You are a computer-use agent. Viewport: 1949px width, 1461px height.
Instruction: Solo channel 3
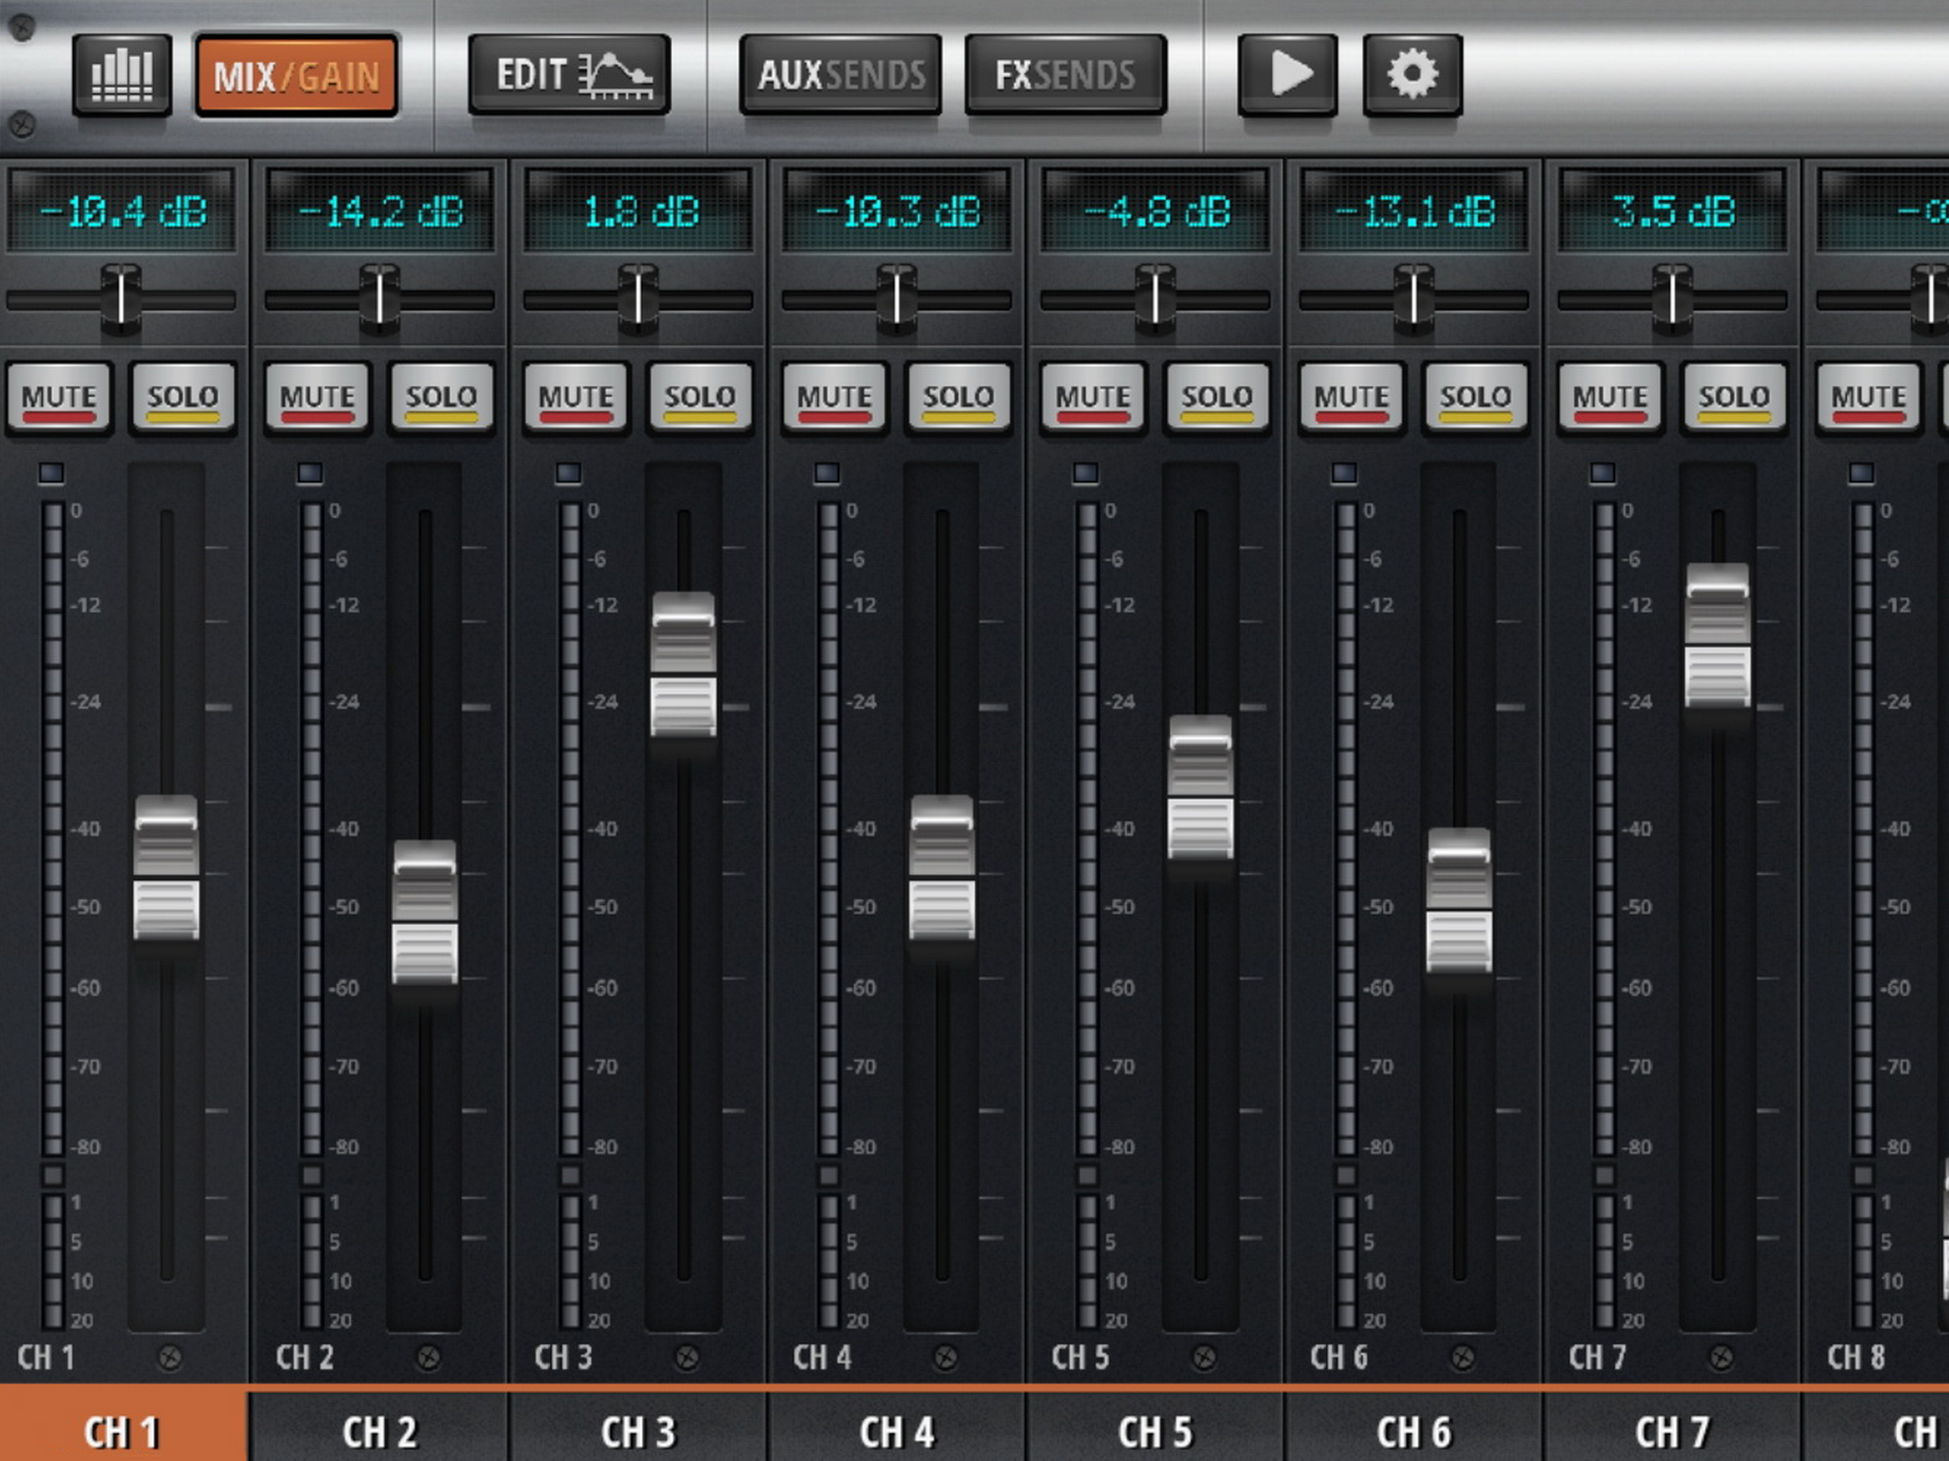click(x=700, y=398)
